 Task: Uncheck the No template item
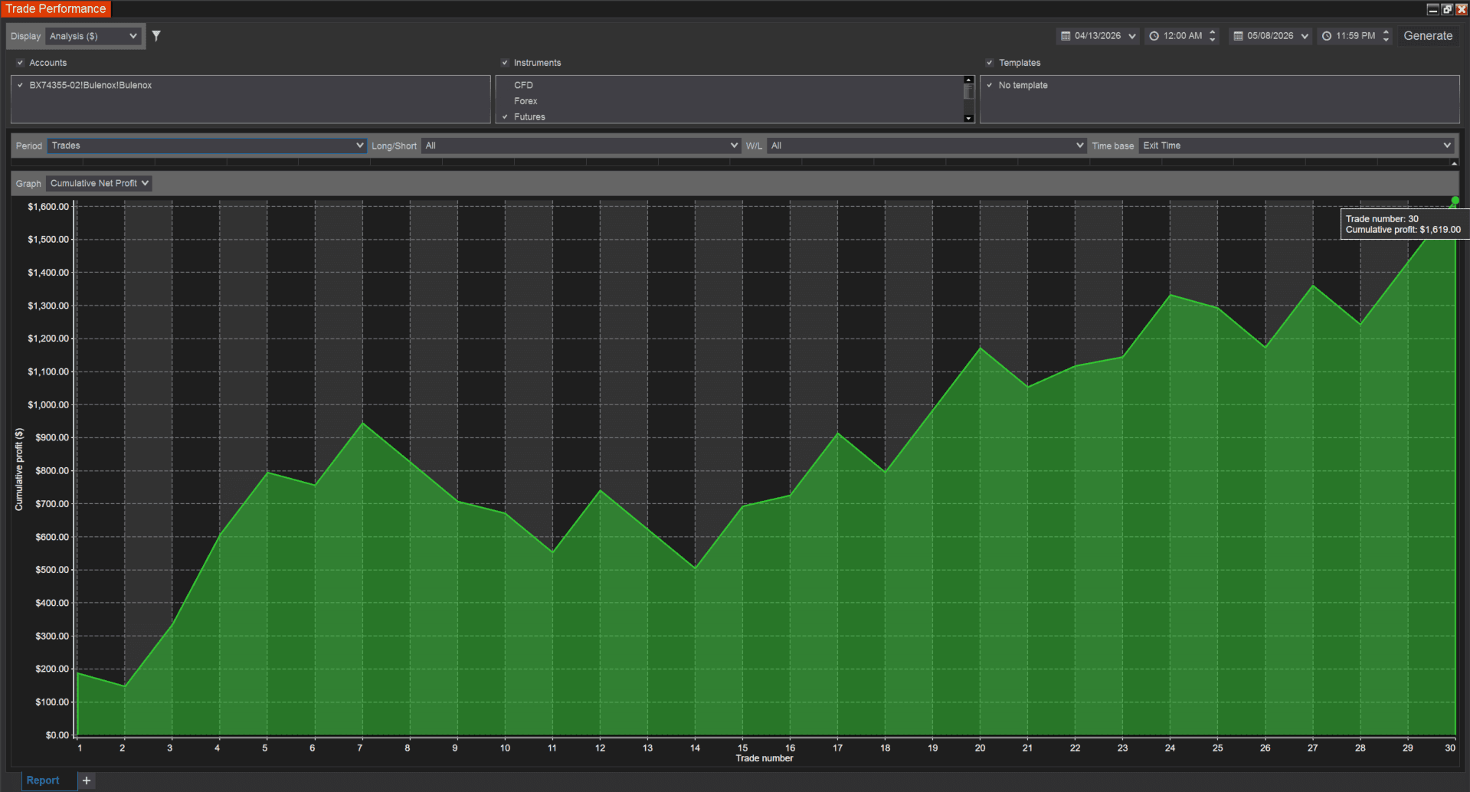990,85
